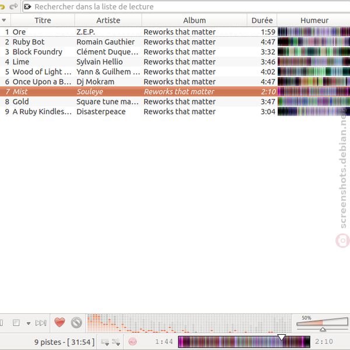
Task: Click the mood bar of Gold
Action: [314, 101]
